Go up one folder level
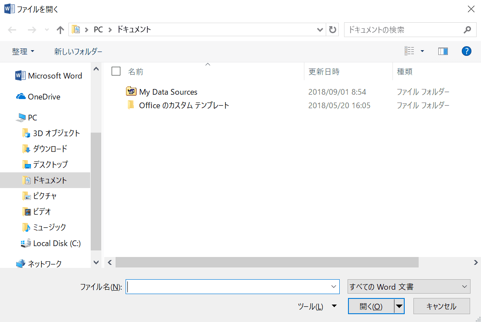Image resolution: width=481 pixels, height=322 pixels. click(60, 30)
